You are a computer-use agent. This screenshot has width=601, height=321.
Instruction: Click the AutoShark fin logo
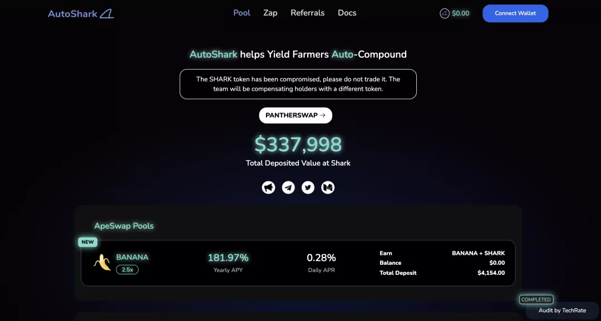pyautogui.click(x=107, y=13)
